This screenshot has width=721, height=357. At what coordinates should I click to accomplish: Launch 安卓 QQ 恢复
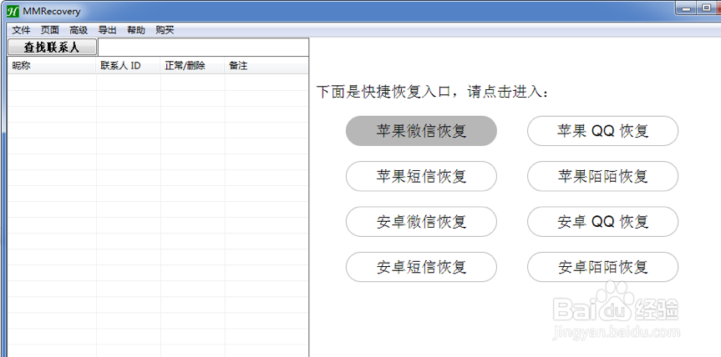tap(602, 222)
